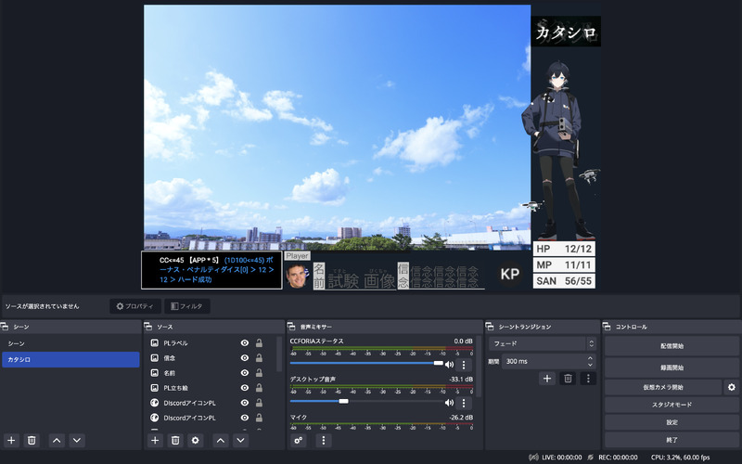742x464 pixels.
Task: Remove the transition with the trash icon
Action: point(568,379)
